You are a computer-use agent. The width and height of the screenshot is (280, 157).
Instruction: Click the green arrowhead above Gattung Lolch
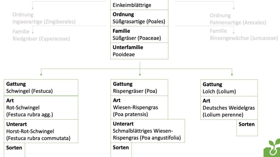tap(232, 74)
